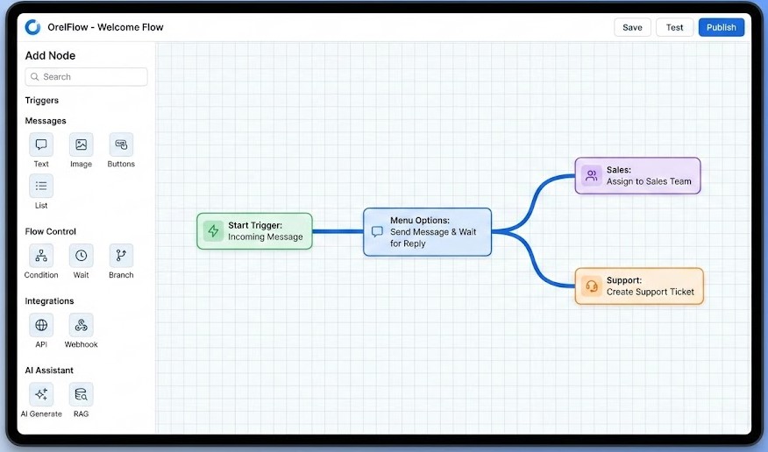
Task: Add an API integration node
Action: 41,325
